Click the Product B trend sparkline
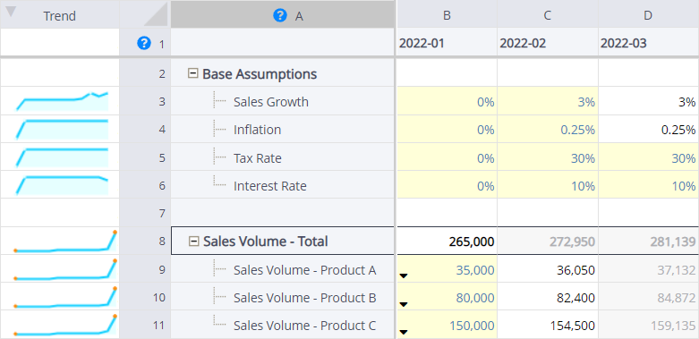699x339 pixels. [65, 297]
